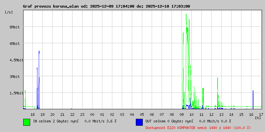Select the OUT celkem 0 Gbyte legend text

188,121
